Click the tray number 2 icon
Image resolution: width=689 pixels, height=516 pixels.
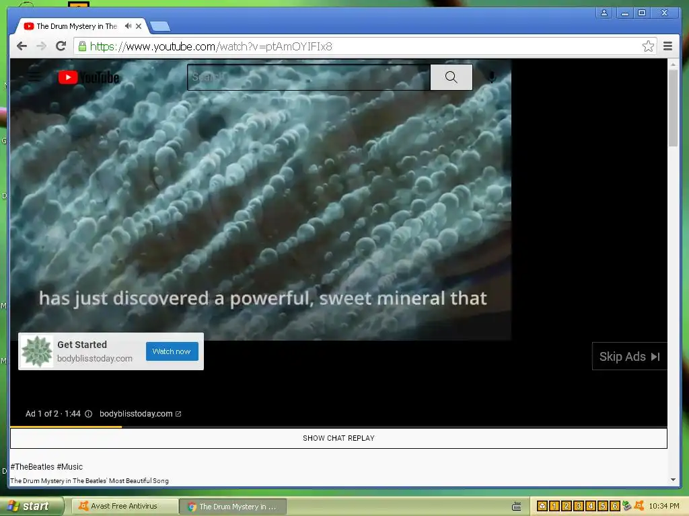(567, 507)
